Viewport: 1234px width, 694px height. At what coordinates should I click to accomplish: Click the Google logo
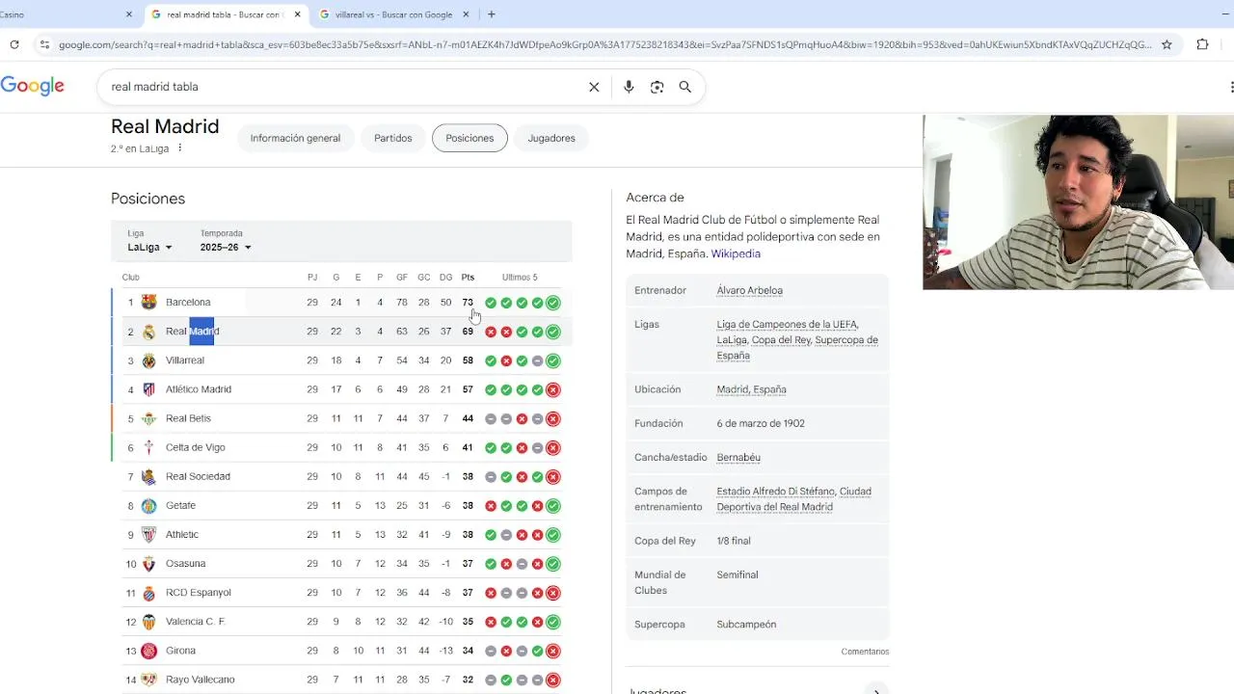pos(32,86)
